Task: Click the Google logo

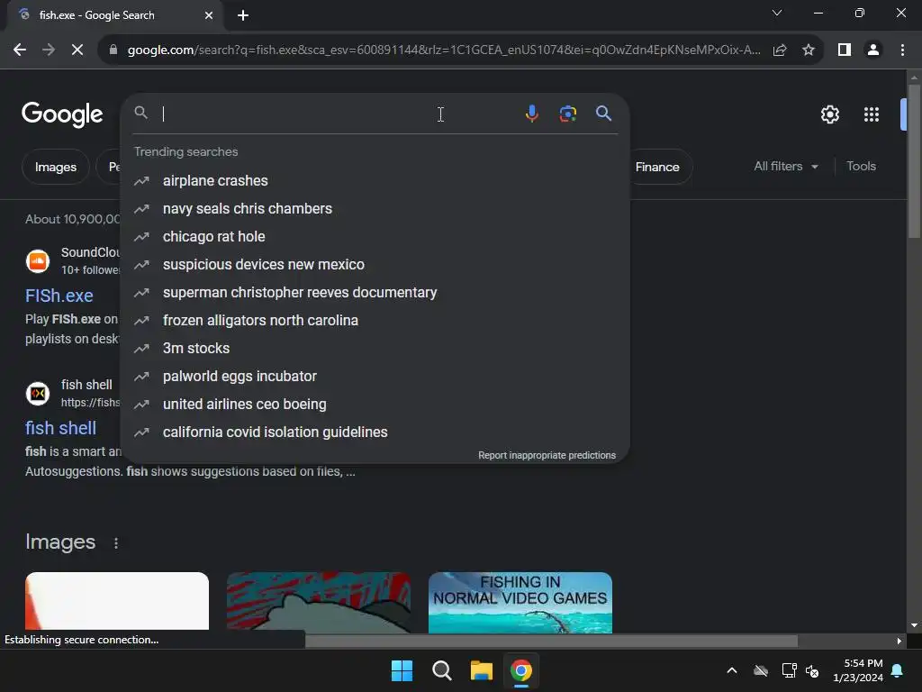Action: 62,114
